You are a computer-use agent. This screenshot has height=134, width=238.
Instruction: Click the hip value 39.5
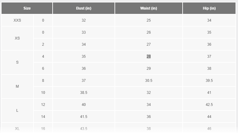click(x=209, y=81)
